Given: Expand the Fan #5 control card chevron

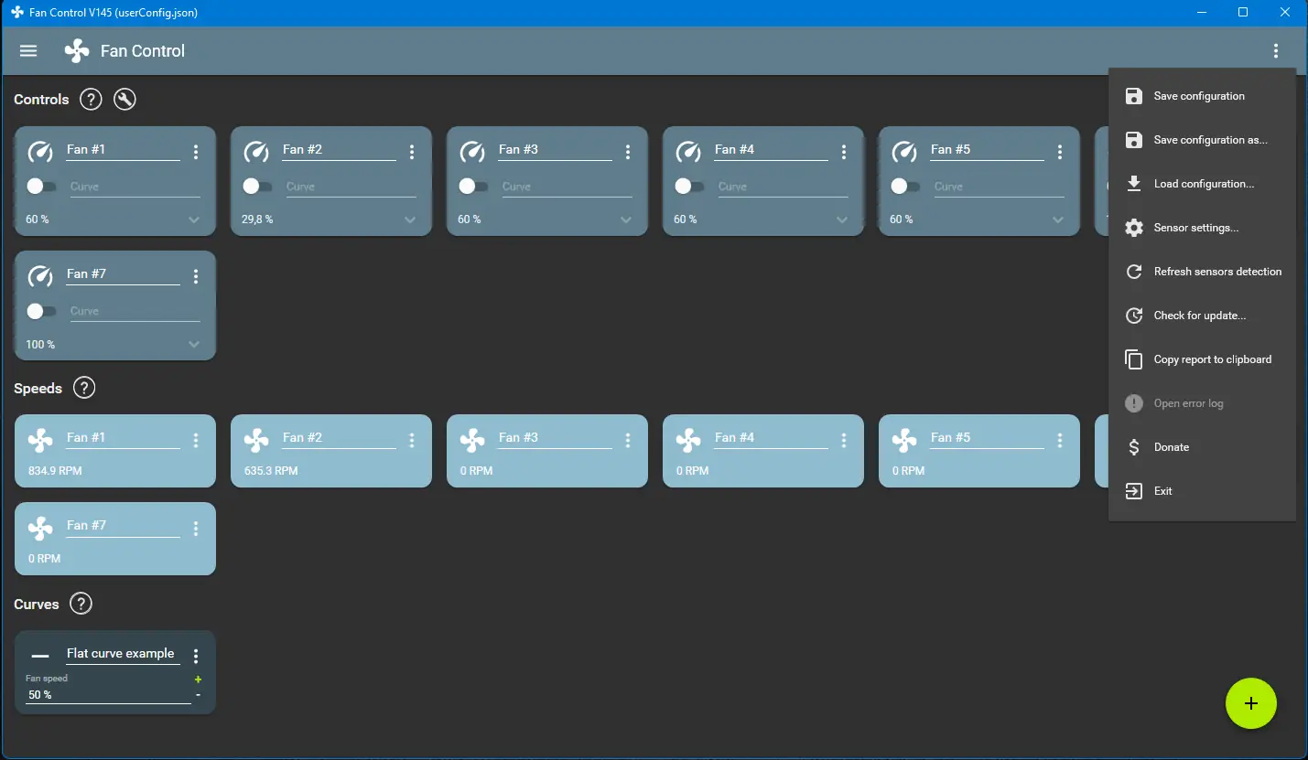Looking at the screenshot, I should click(1058, 219).
